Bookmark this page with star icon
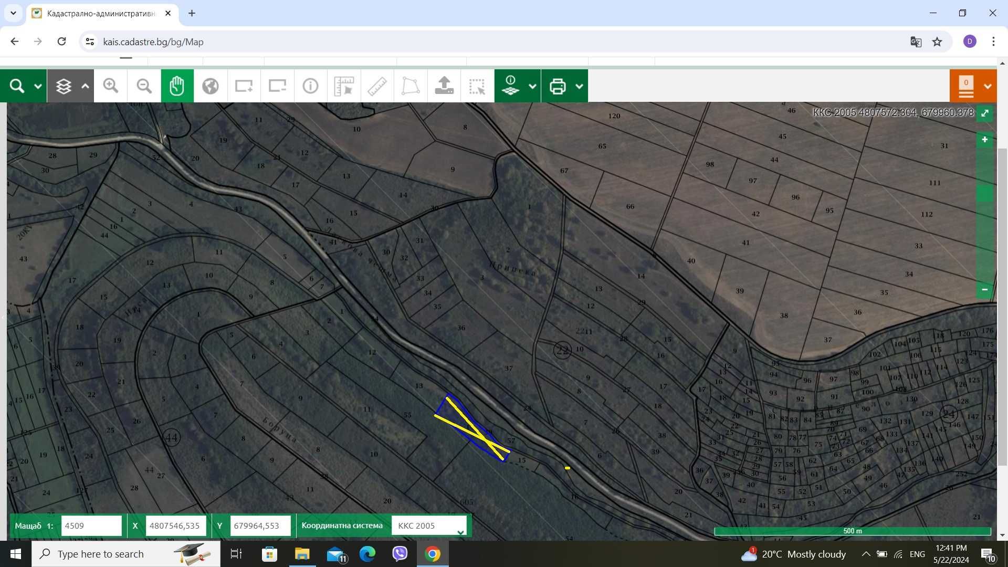 tap(937, 42)
